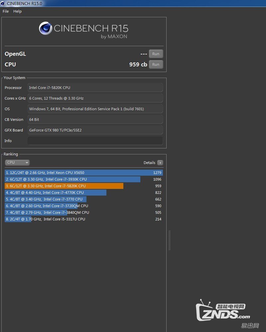Expand the ranking Details arrow

tap(160, 163)
